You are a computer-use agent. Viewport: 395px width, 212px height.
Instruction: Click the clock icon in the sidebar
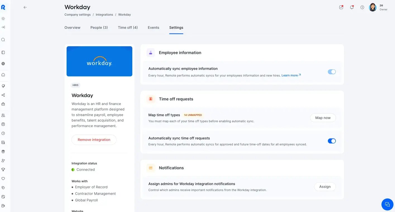tap(3, 133)
